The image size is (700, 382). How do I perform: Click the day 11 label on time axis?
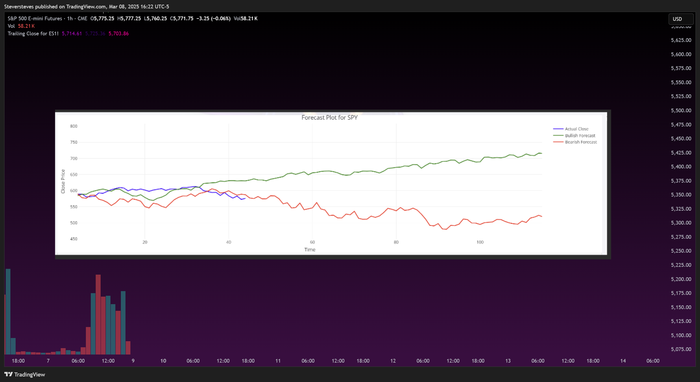pos(278,361)
